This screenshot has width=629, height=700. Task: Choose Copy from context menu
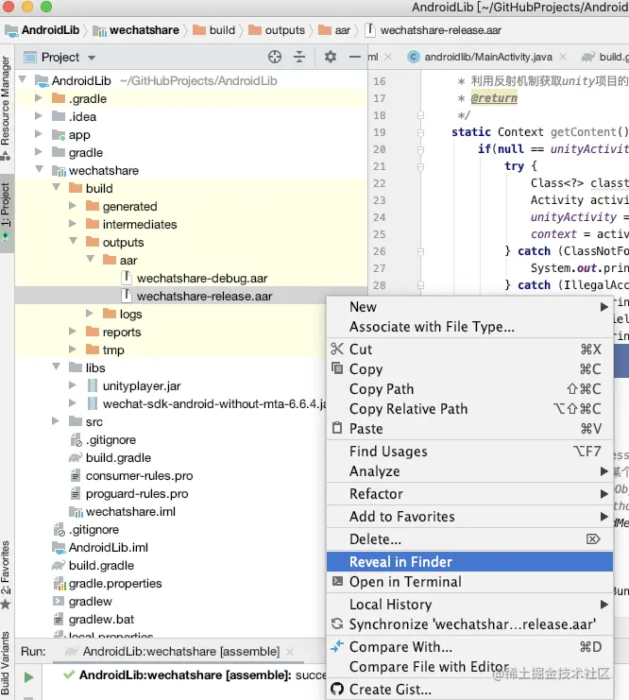[469, 369]
